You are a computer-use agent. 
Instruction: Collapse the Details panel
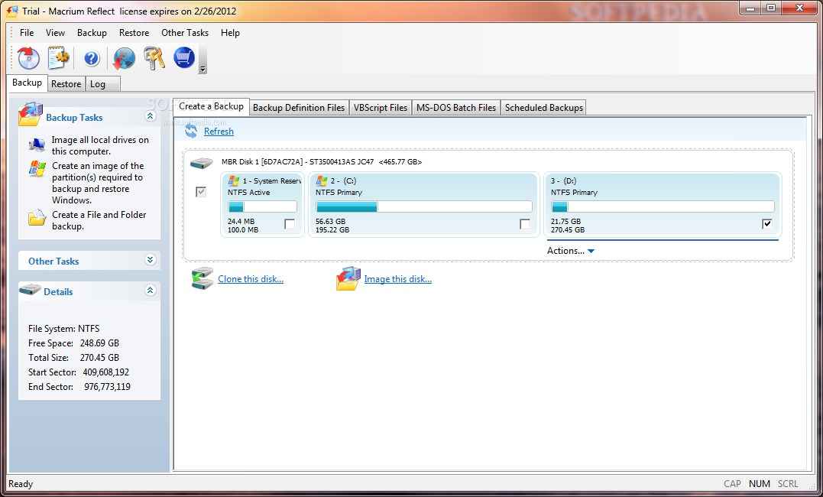(150, 291)
